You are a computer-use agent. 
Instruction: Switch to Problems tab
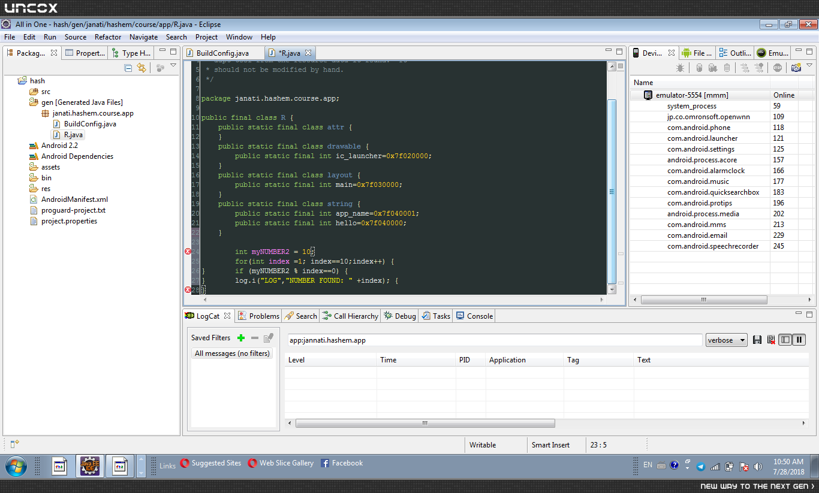258,316
